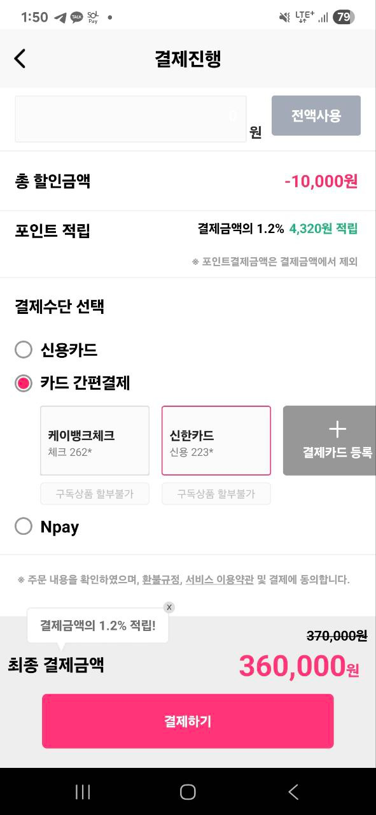Tap the plus icon to add card
Viewport: 376px width, 815px height.
pos(337,430)
